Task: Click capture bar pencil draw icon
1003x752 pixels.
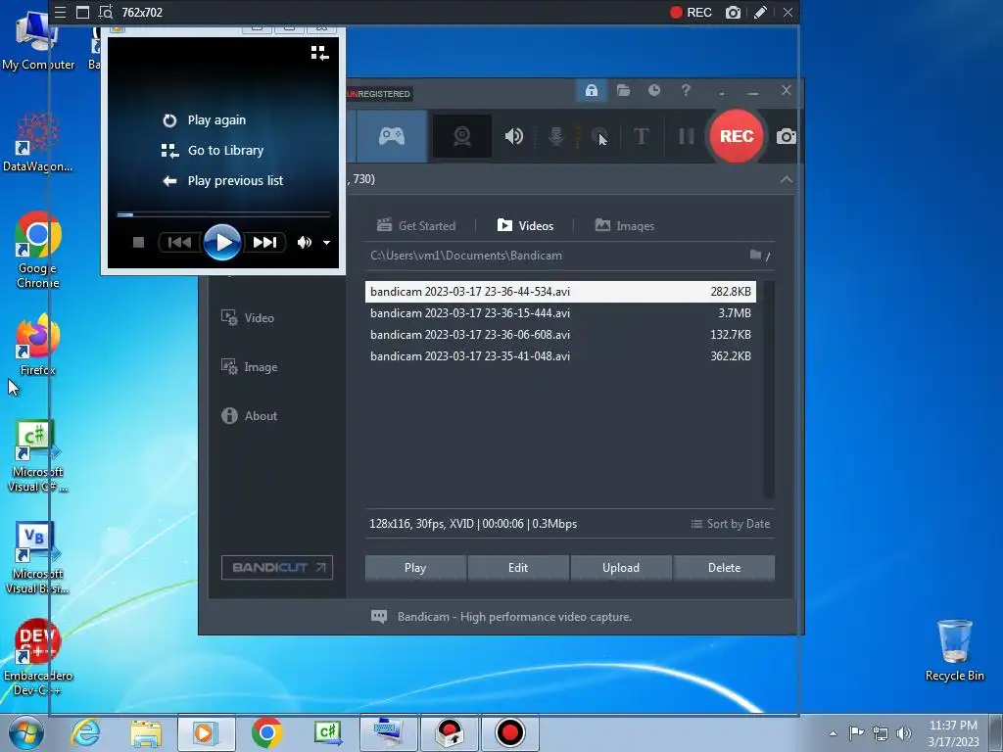Action: 760,13
